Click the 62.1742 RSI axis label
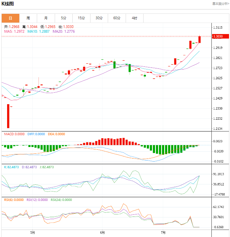Image resolution: width=230 pixels, height=237 pixels. (x=219, y=207)
